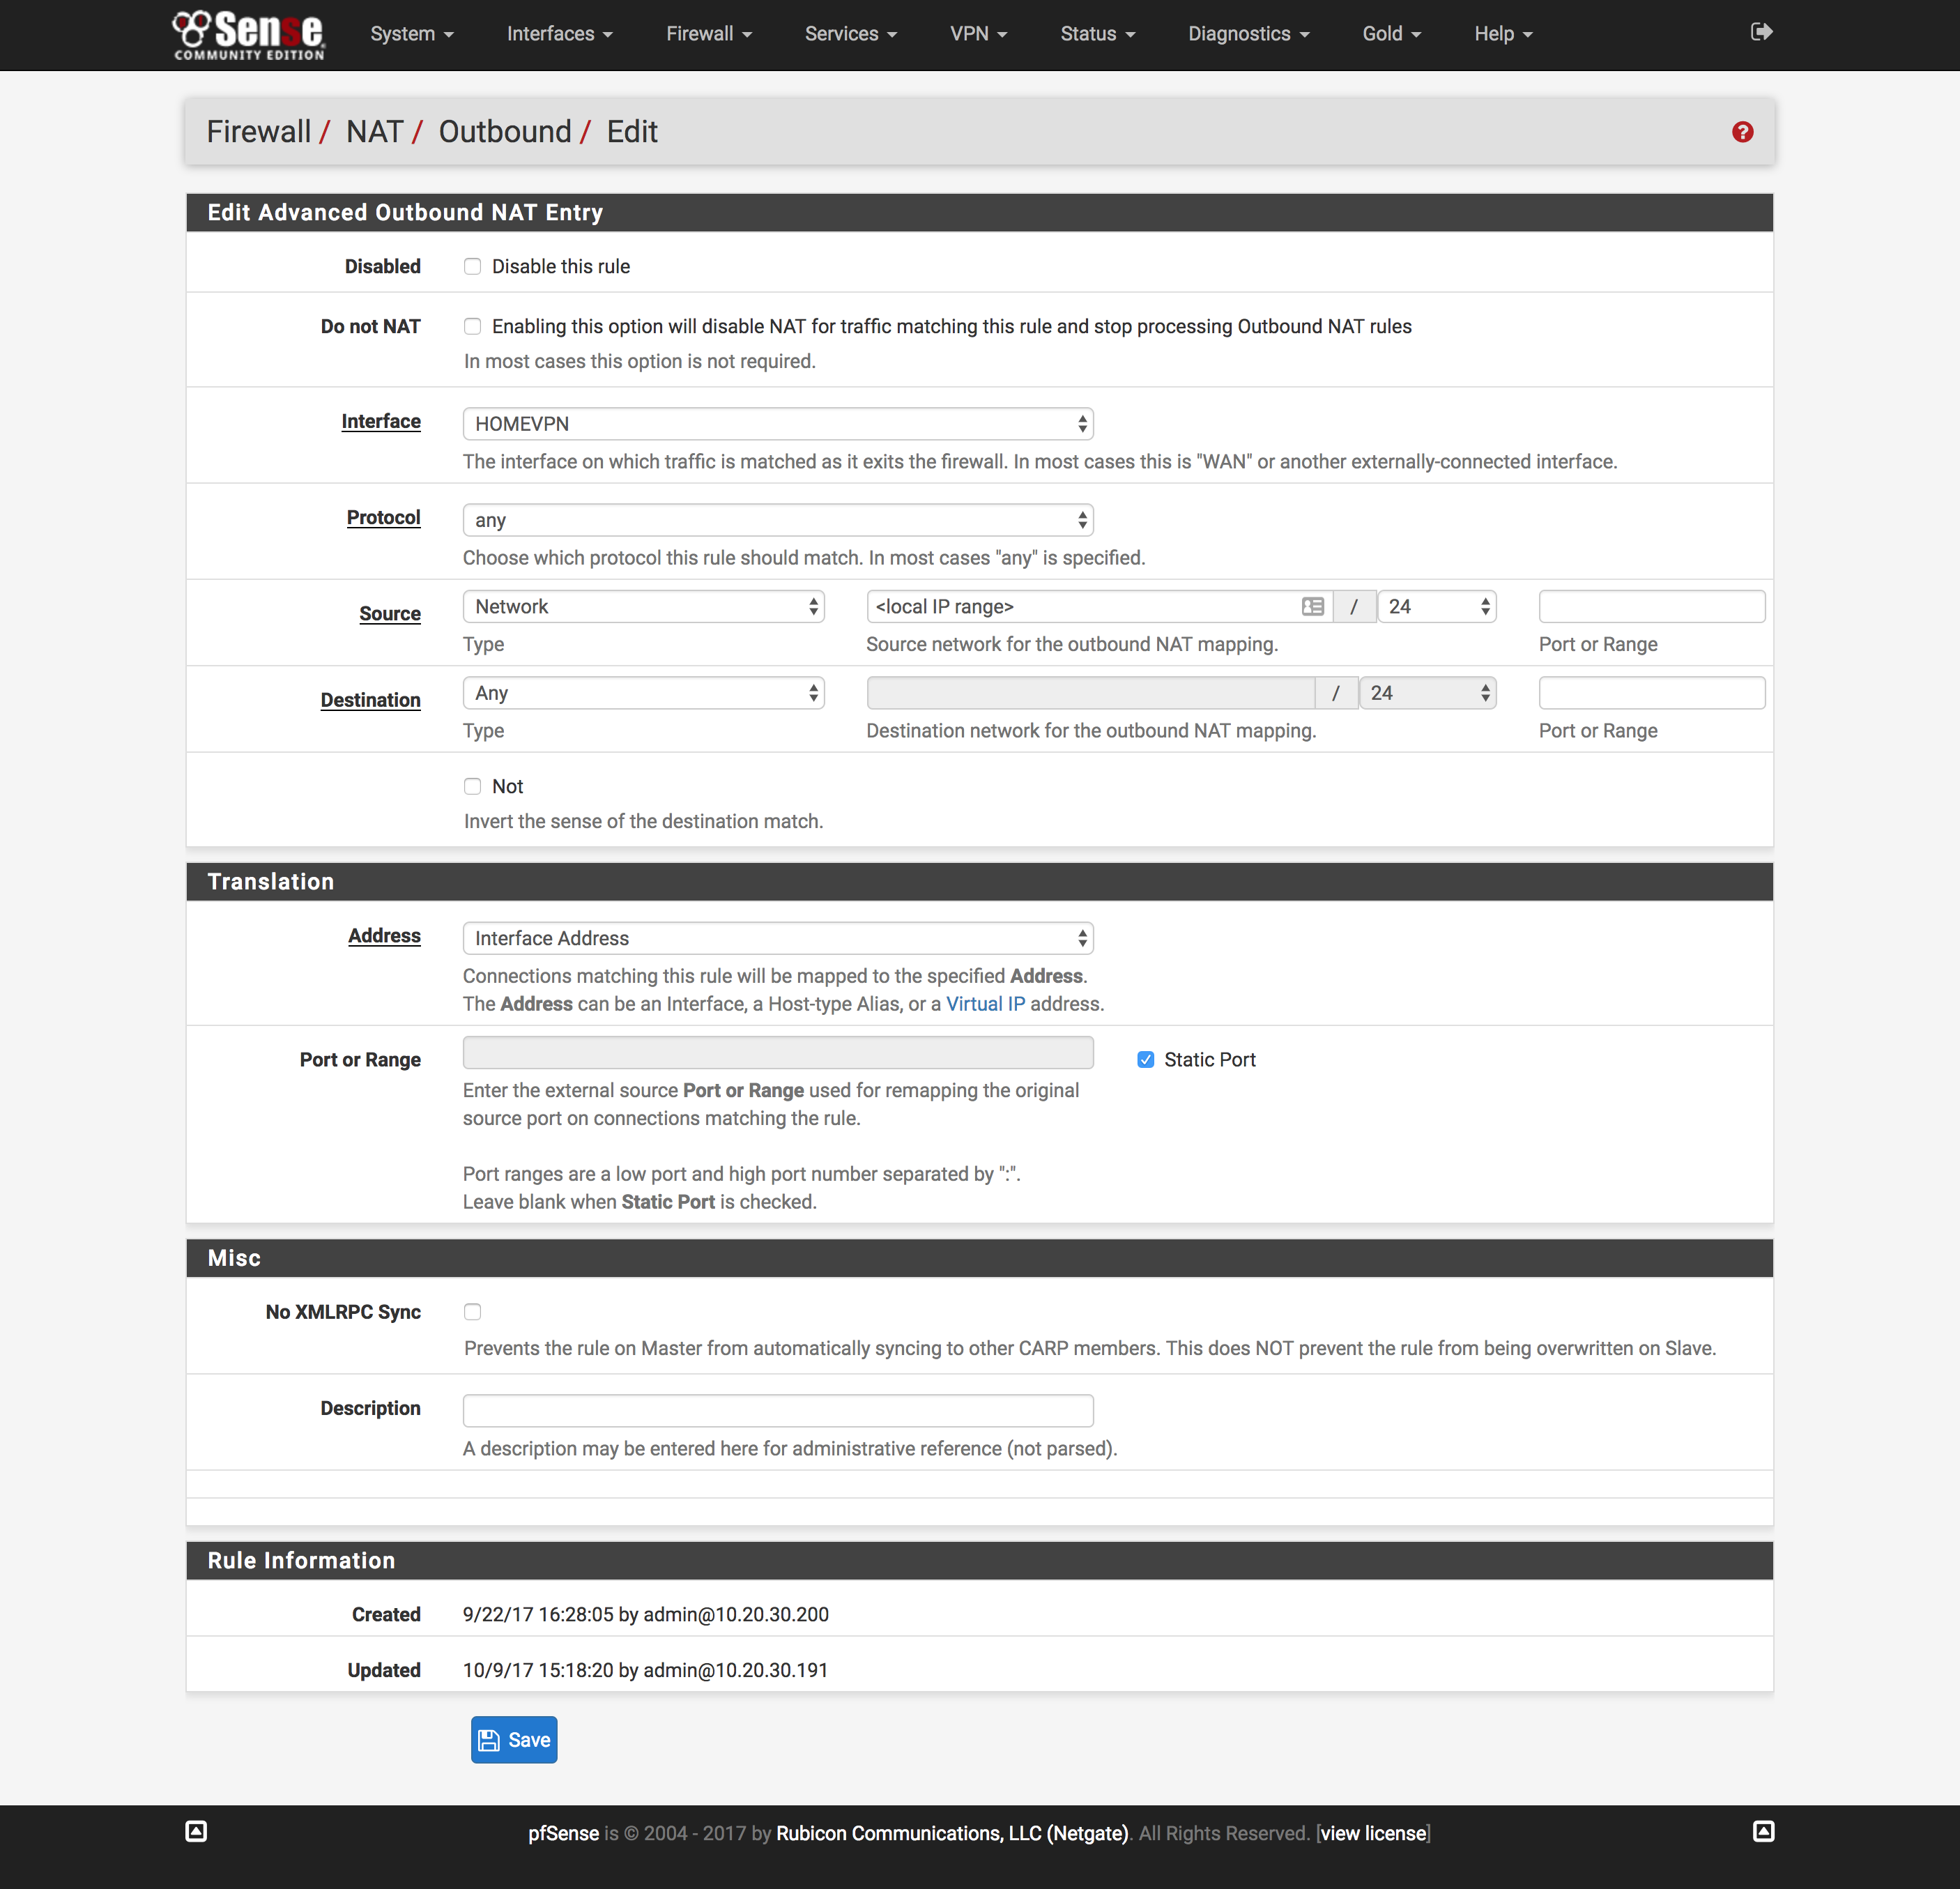Uncheck the Static Port checkbox

coord(1145,1059)
